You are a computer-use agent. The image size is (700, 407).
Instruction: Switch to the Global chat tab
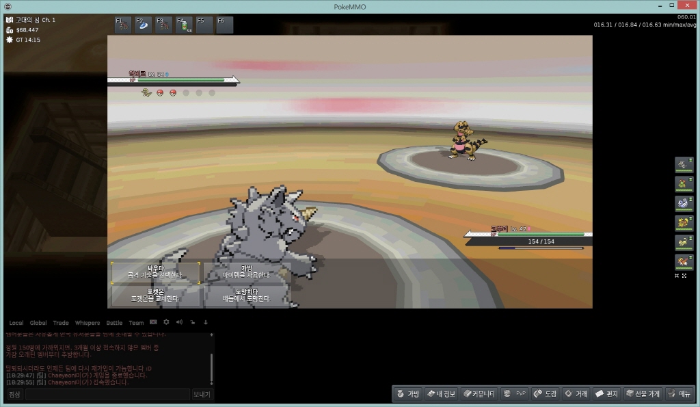[x=38, y=323]
